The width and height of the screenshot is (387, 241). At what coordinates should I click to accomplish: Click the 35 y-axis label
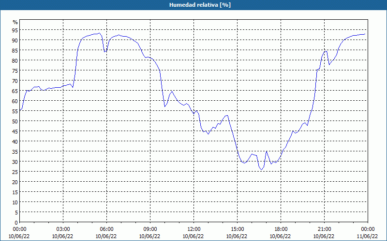(x=15, y=151)
